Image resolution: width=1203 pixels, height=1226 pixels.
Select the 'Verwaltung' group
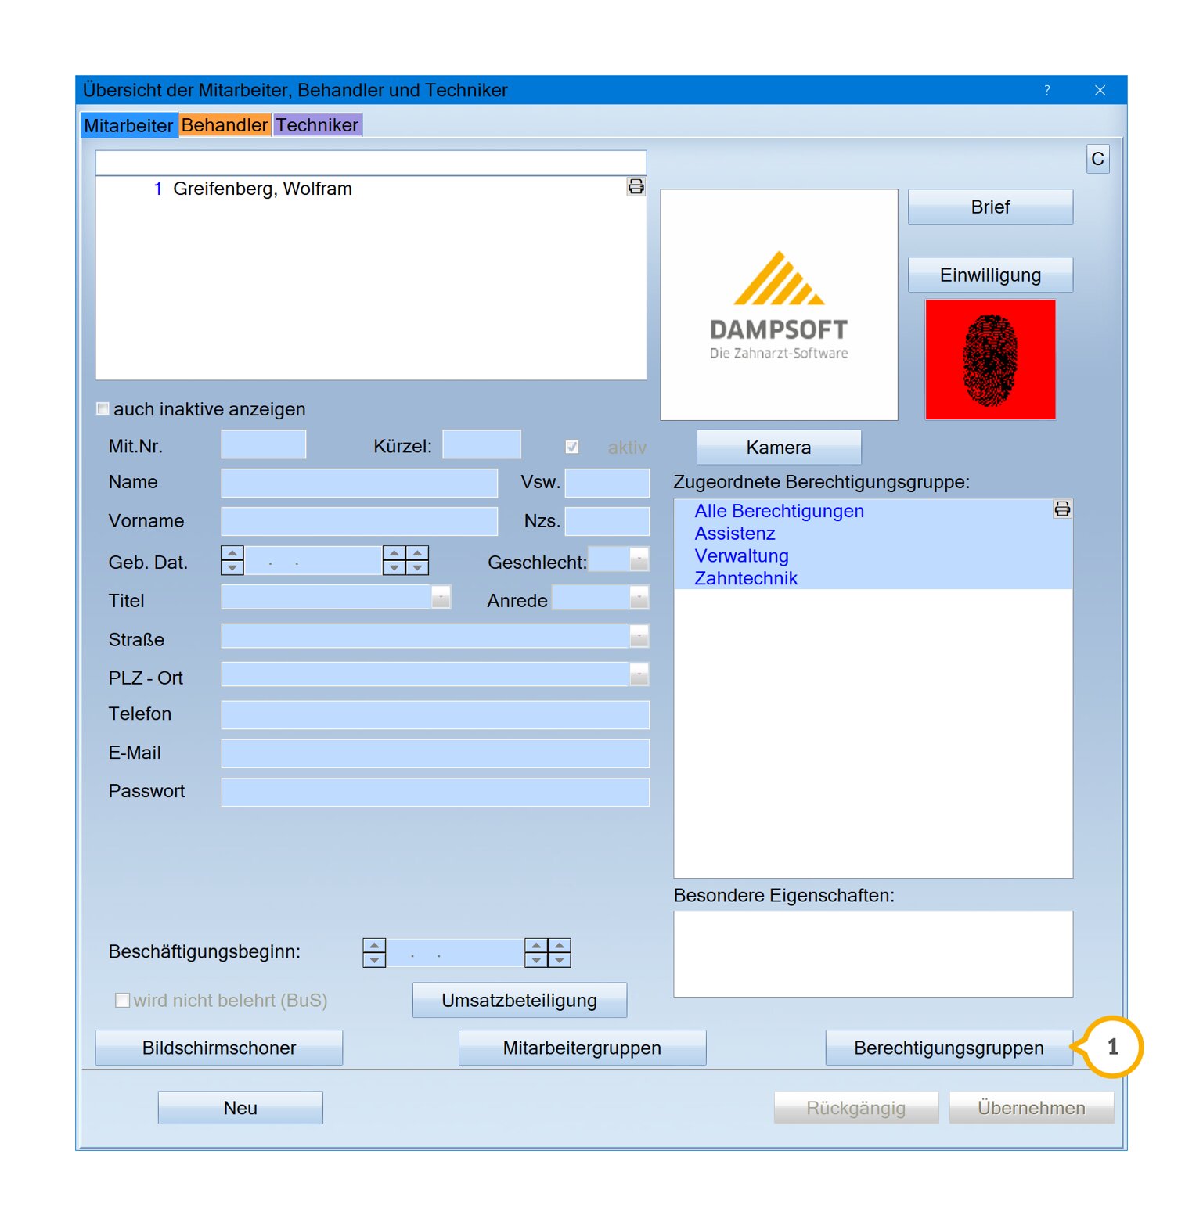tap(741, 555)
